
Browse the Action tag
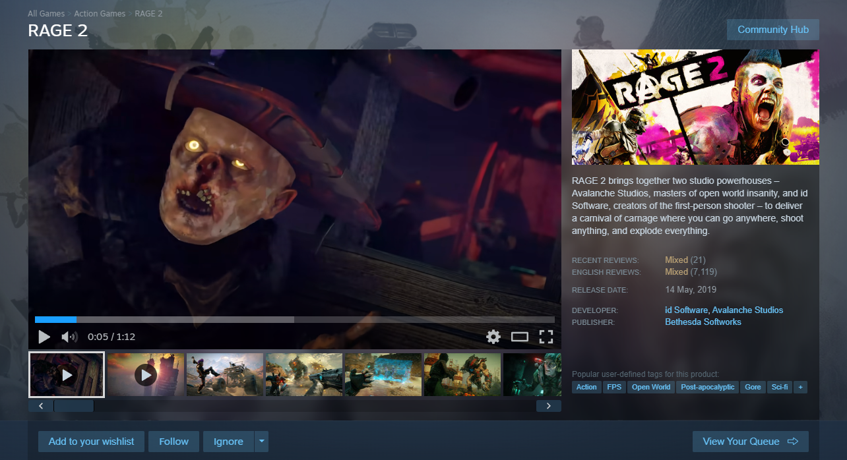pyautogui.click(x=586, y=388)
